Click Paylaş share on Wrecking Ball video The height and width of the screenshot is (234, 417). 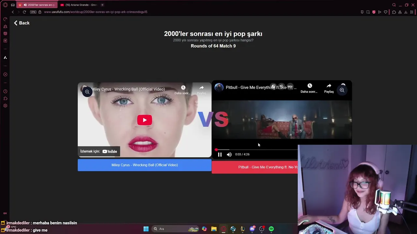pos(201,90)
